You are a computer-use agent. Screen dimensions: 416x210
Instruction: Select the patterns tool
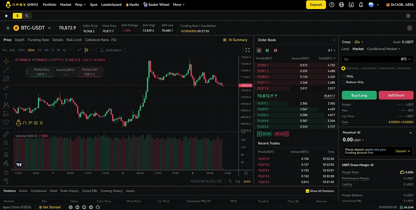point(6,105)
